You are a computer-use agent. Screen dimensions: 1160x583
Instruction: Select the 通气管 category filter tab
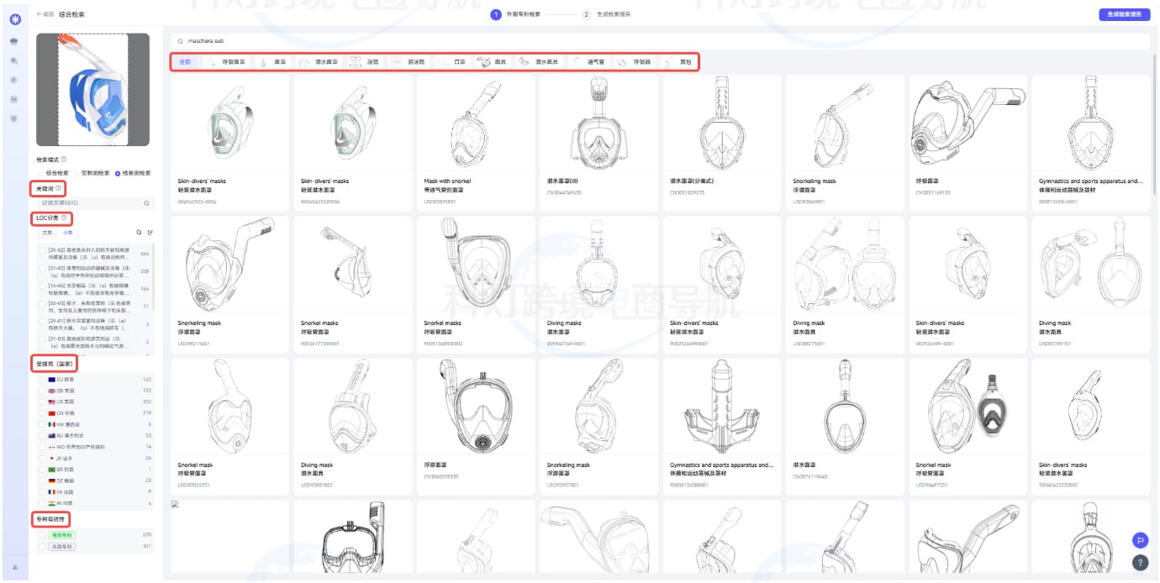[x=588, y=62]
